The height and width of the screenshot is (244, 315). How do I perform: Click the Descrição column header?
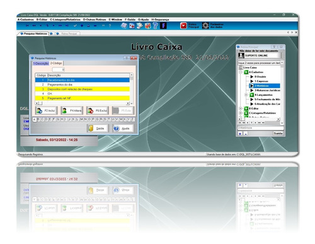(x=88, y=75)
